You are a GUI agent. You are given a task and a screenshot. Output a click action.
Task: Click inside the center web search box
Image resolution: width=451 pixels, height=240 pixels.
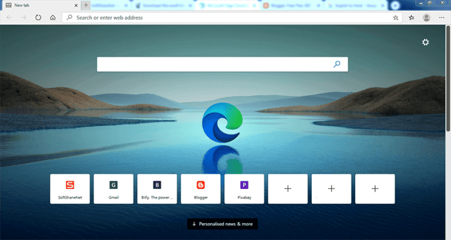[223, 64]
